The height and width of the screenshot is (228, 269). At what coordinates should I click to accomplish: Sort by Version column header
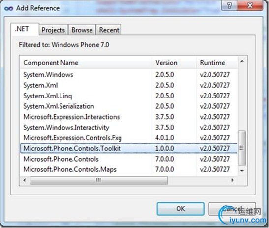point(174,63)
